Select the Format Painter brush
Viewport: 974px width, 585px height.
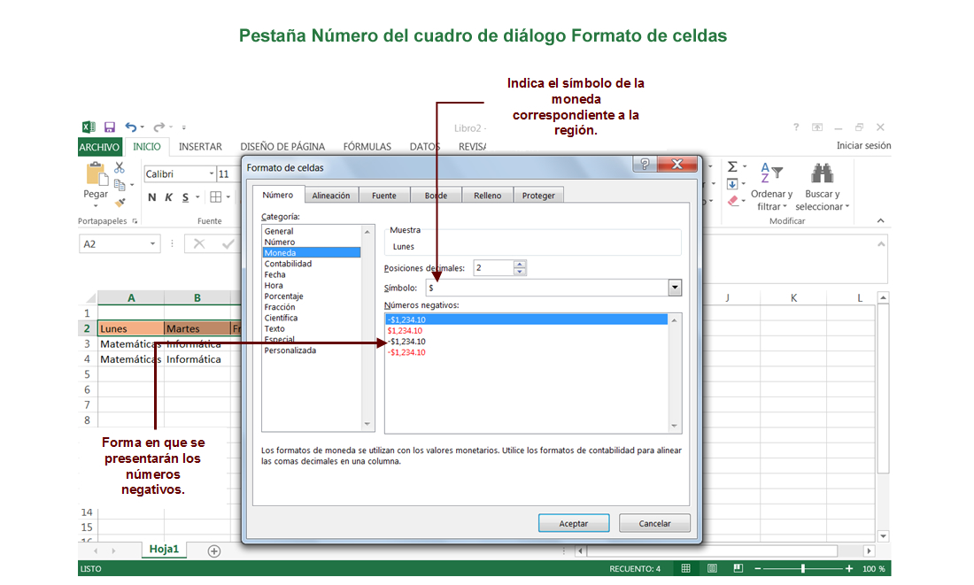click(120, 202)
